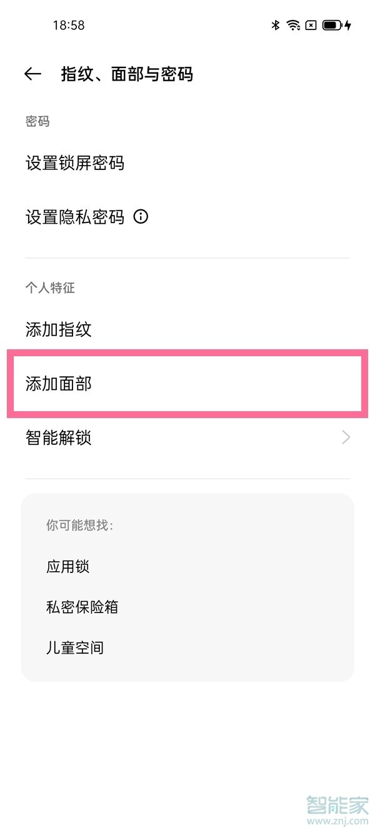Select the 智能解锁 entry
375x833 pixels.
(59, 437)
